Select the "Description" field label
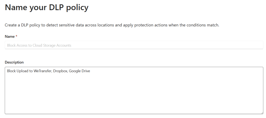The image size is (266, 118). coord(14,62)
